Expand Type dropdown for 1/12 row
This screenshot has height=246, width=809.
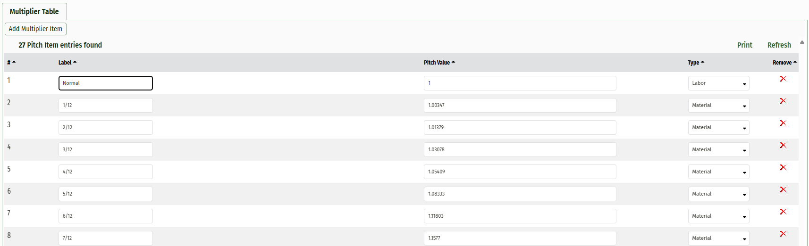coord(718,106)
